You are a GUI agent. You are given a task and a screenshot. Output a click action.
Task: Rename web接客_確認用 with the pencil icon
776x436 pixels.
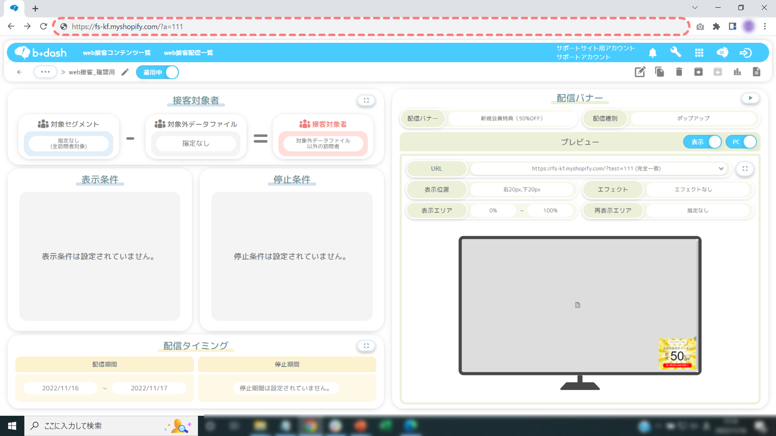(x=125, y=72)
